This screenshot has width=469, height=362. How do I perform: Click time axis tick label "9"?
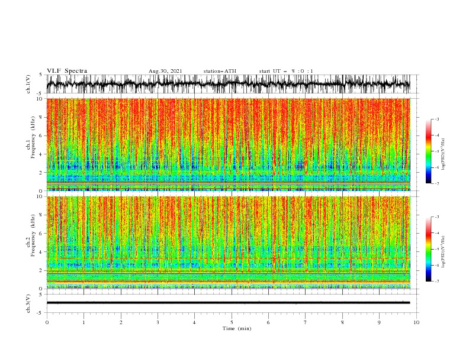tap(379, 322)
